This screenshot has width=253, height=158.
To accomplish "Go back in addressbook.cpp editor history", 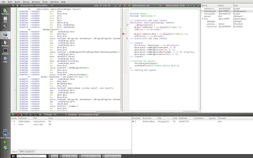I will 125,6.
